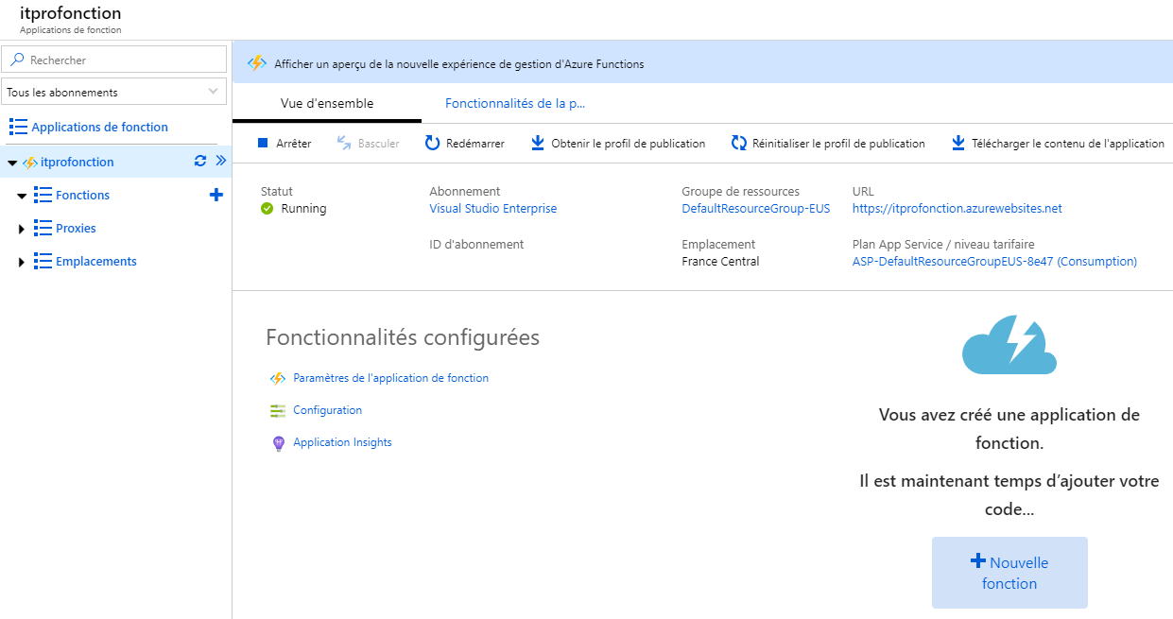Focus the Rechercher search field
The width and height of the screenshot is (1173, 619).
tap(113, 60)
